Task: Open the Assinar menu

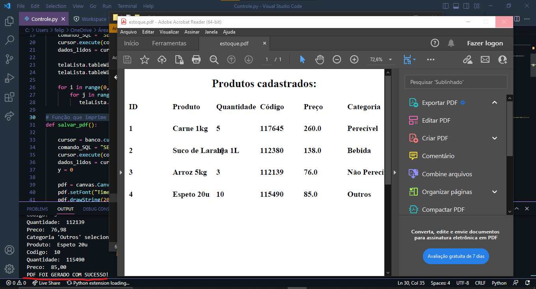Action: click(192, 32)
